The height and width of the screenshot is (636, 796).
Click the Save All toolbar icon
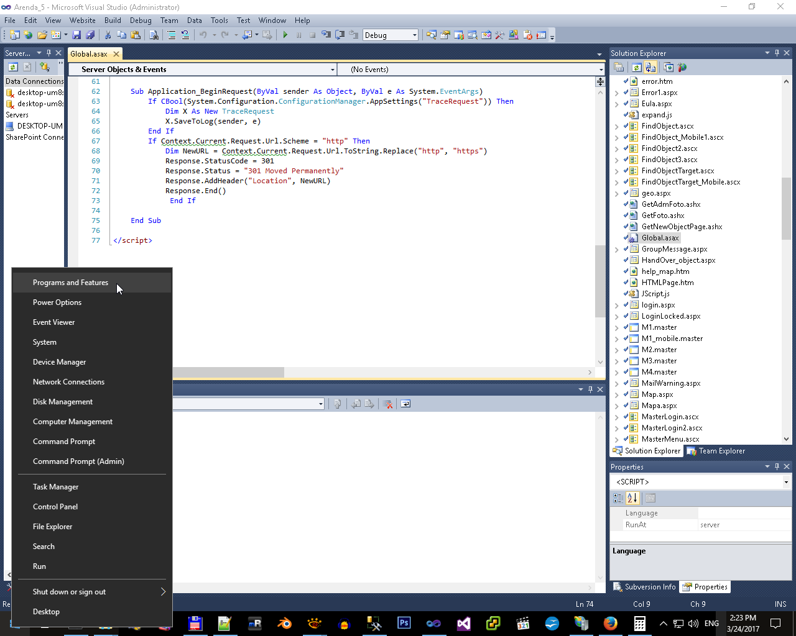90,35
